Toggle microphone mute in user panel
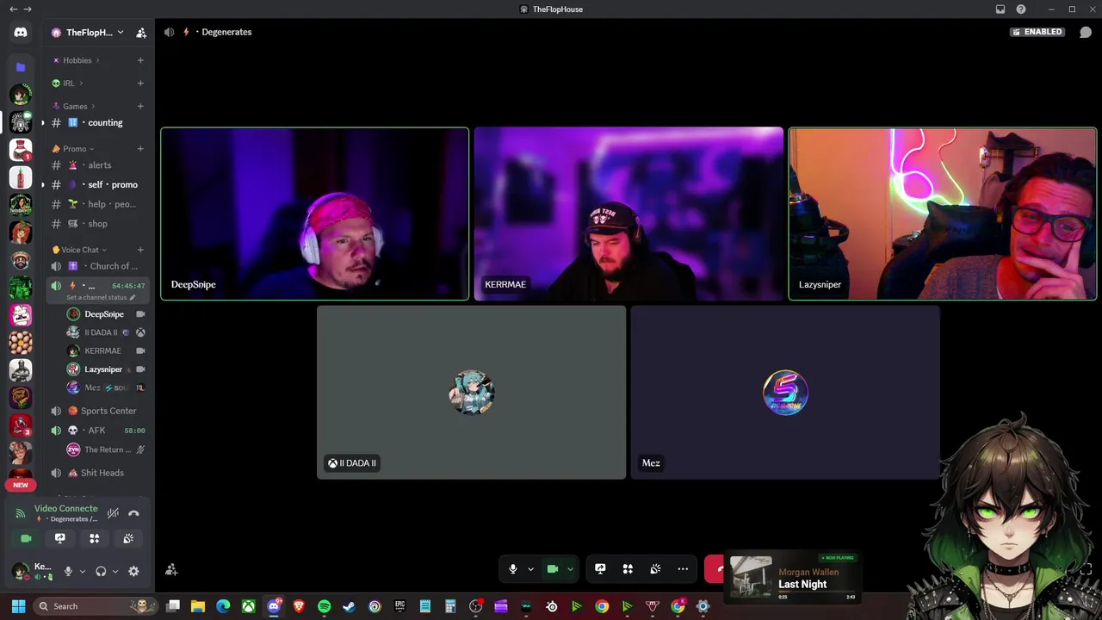Viewport: 1102px width, 620px height. pos(68,571)
